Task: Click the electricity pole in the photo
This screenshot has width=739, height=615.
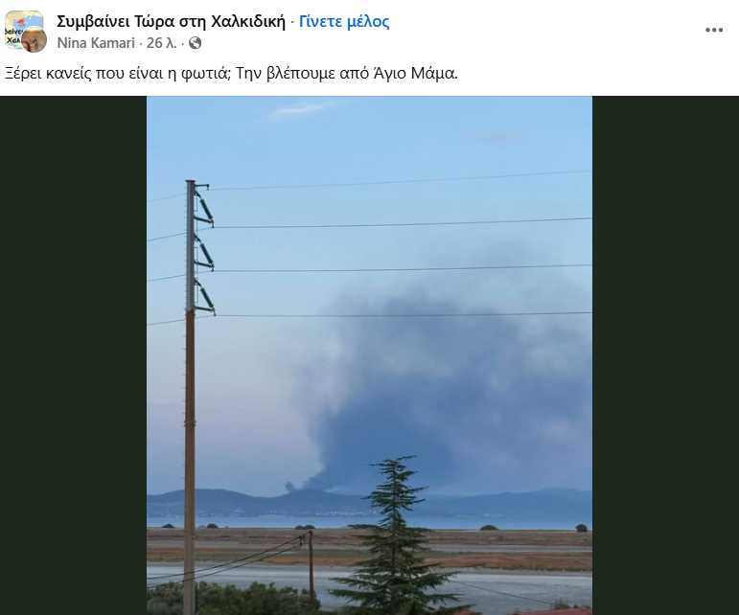Action: (190, 398)
